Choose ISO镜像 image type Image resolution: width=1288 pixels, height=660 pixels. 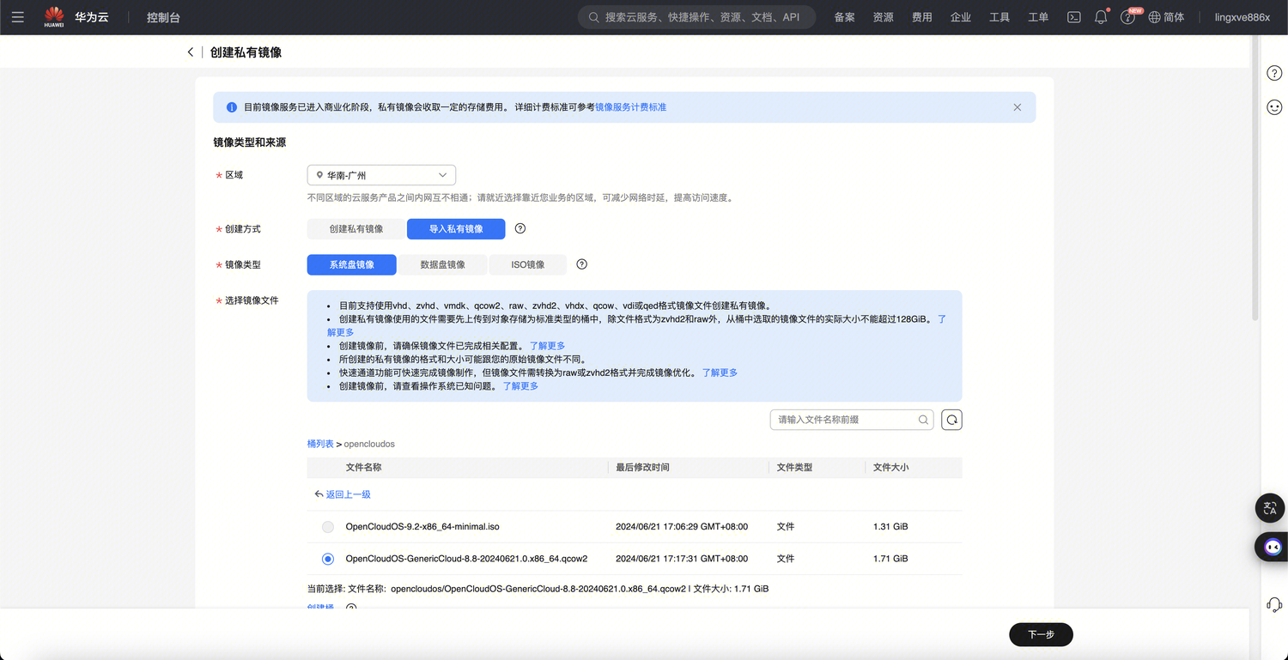tap(528, 264)
